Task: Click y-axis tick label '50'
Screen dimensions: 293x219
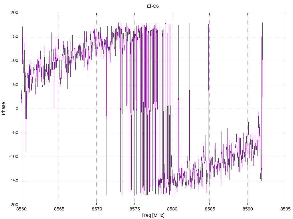Action: [x=16, y=85]
